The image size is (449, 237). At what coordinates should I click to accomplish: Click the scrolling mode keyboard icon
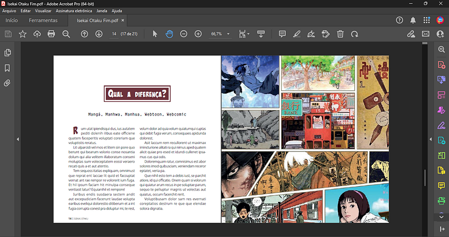(261, 34)
